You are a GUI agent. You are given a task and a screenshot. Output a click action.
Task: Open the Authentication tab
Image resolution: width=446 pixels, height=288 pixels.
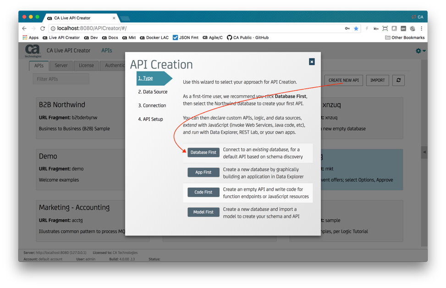(x=113, y=66)
